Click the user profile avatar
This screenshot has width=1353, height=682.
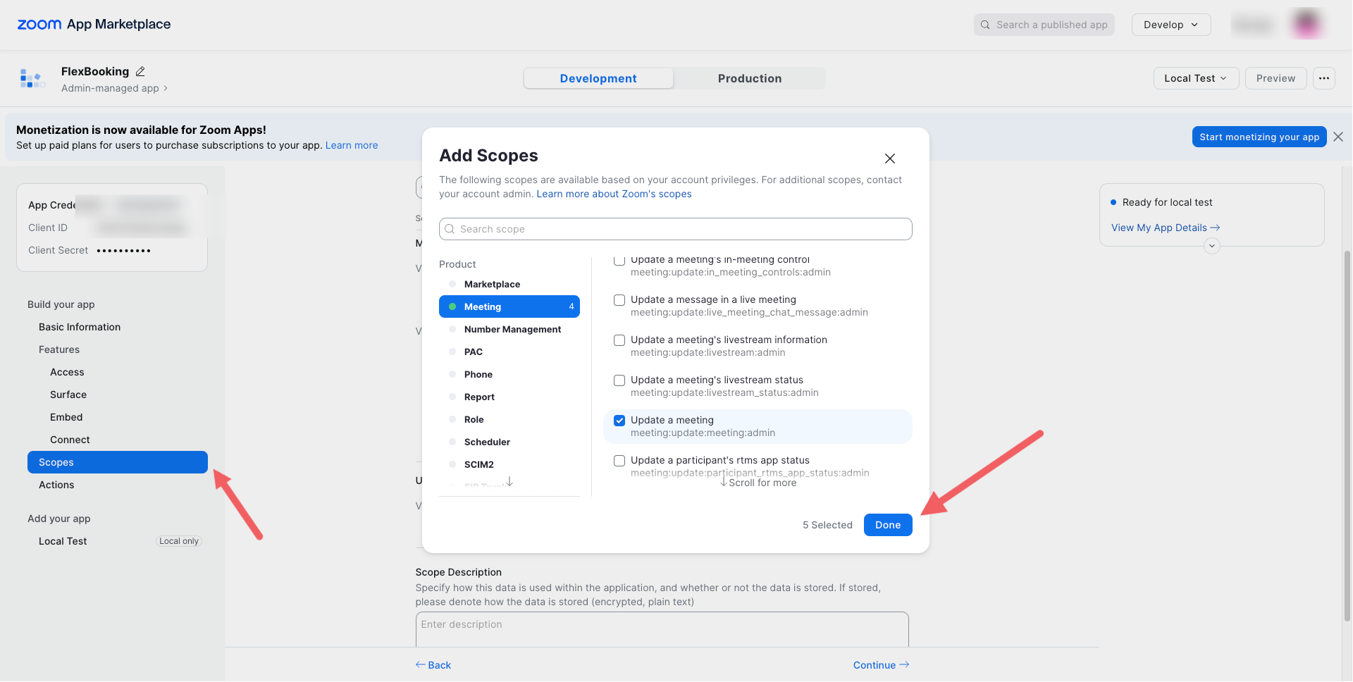click(1306, 24)
